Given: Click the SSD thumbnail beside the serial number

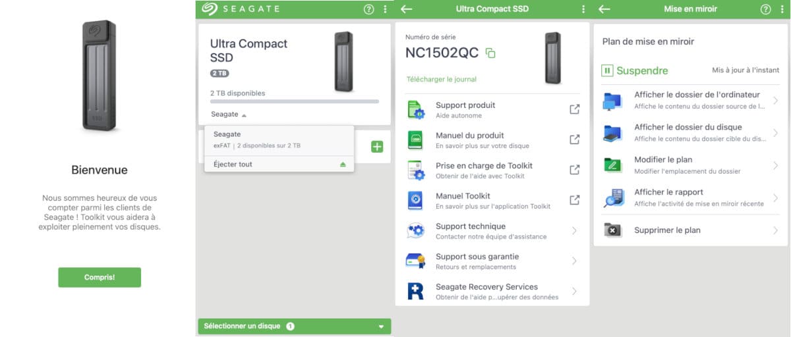Looking at the screenshot, I should [553, 58].
